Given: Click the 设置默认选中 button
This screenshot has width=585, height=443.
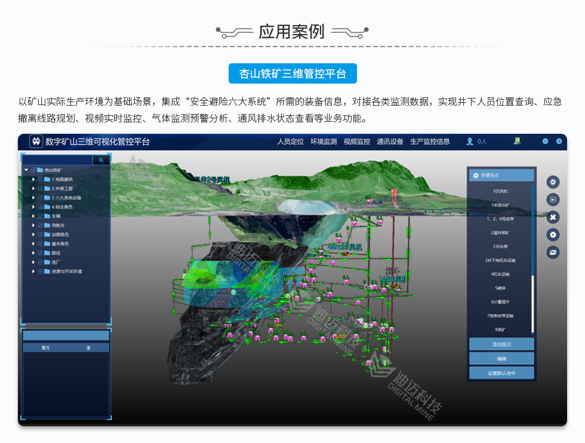Looking at the screenshot, I should pyautogui.click(x=501, y=373).
